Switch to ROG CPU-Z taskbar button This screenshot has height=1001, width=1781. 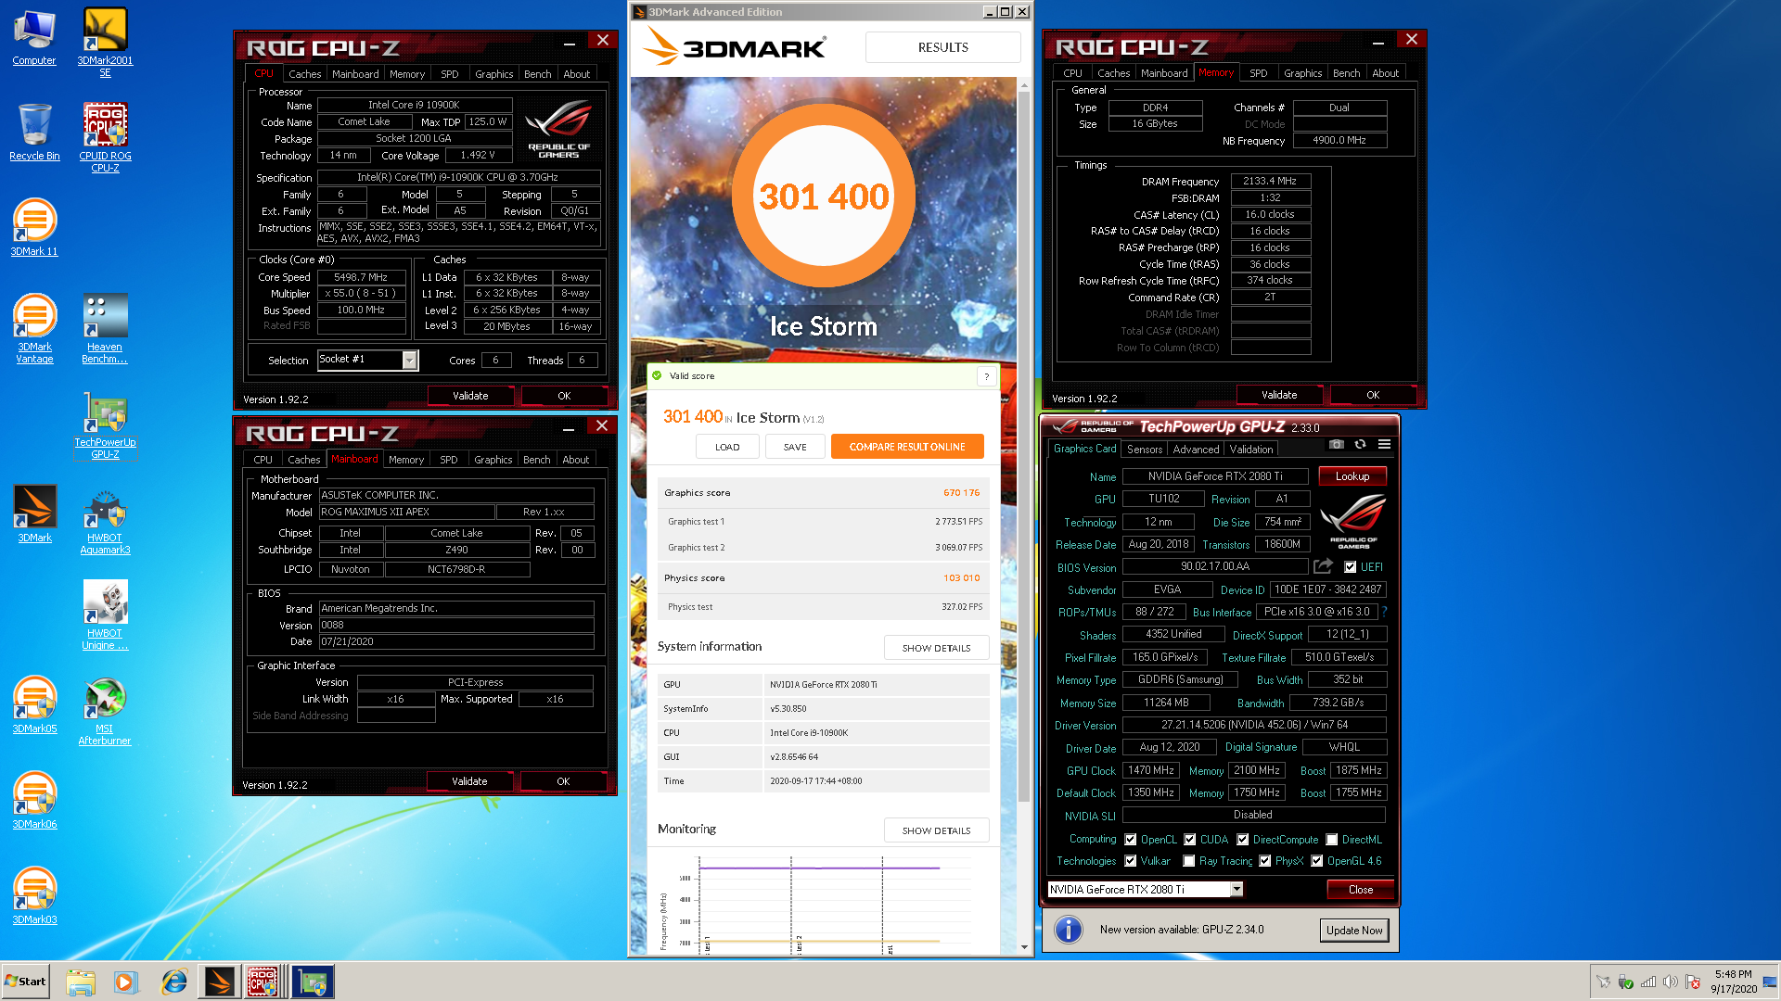pyautogui.click(x=265, y=982)
